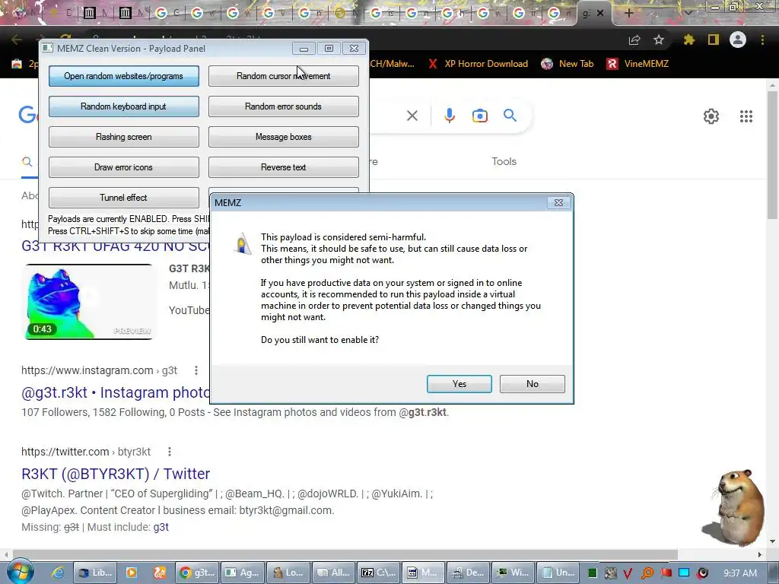This screenshot has height=584, width=779.
Task: Switch to Chrome g3t... taskbar window
Action: 197,573
